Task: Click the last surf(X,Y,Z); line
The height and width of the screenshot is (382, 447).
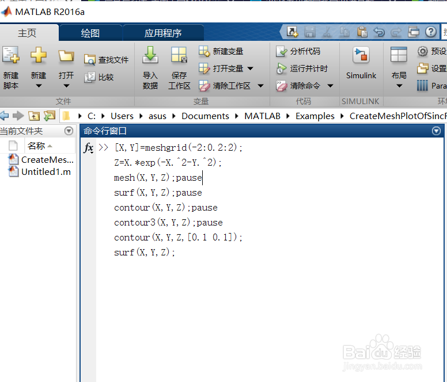Action: (x=145, y=252)
